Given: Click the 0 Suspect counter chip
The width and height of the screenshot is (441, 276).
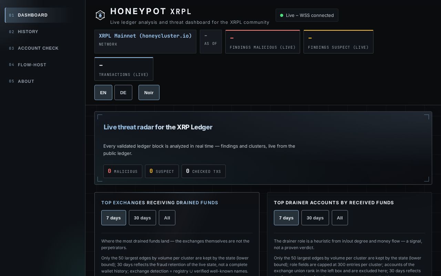Looking at the screenshot, I should 162,171.
